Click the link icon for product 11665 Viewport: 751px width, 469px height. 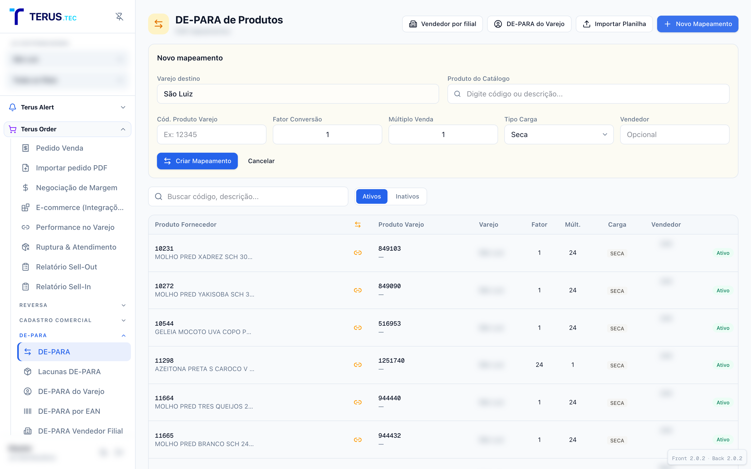click(358, 440)
